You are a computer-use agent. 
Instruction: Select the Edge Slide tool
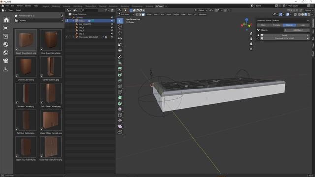tap(120, 115)
